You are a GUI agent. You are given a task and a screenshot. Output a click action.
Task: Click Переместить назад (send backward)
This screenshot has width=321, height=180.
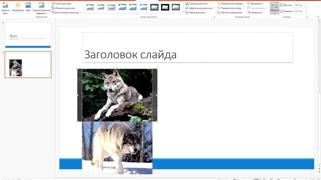pyautogui.click(x=229, y=8)
